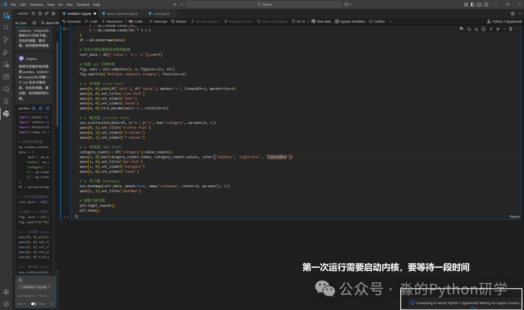Open the Selection menu

click(36, 5)
